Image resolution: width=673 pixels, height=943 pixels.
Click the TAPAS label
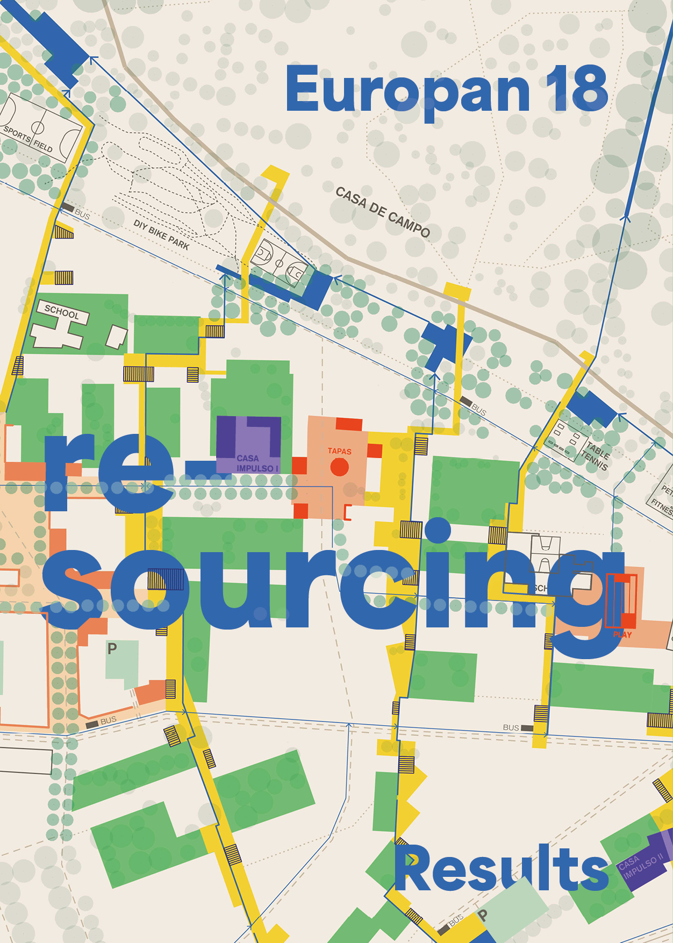click(x=339, y=451)
